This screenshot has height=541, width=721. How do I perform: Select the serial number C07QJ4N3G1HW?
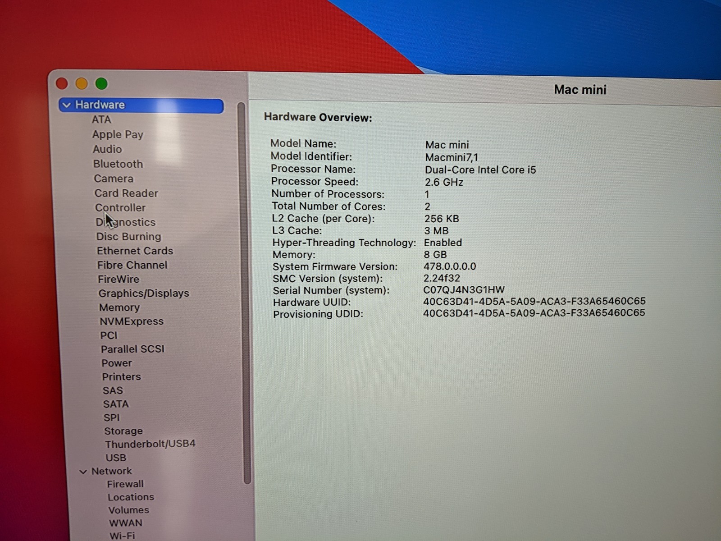(x=464, y=290)
